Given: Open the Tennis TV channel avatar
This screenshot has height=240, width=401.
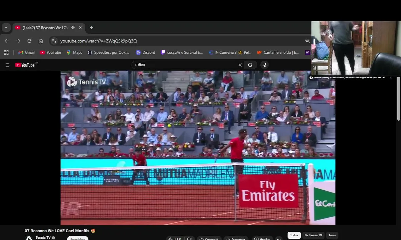Looking at the screenshot, I should tap(29, 238).
